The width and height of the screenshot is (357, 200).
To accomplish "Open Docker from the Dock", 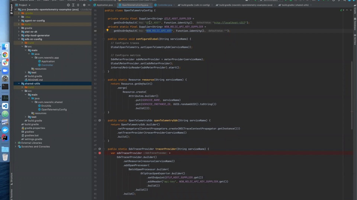I will pyautogui.click(x=5, y=130).
